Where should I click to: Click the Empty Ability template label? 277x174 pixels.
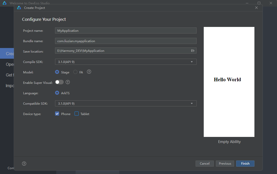coord(229,142)
